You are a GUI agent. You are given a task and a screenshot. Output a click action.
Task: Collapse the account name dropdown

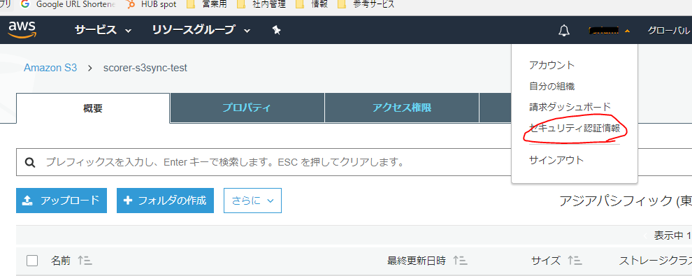[609, 31]
